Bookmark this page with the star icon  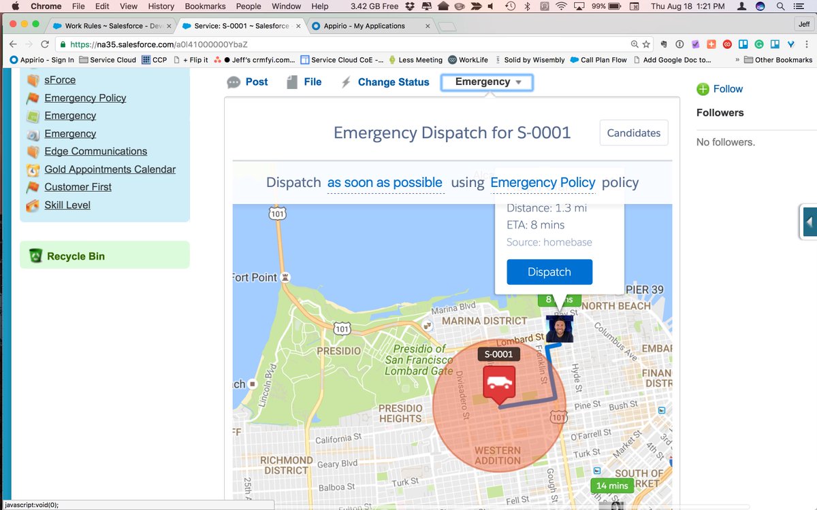click(646, 44)
